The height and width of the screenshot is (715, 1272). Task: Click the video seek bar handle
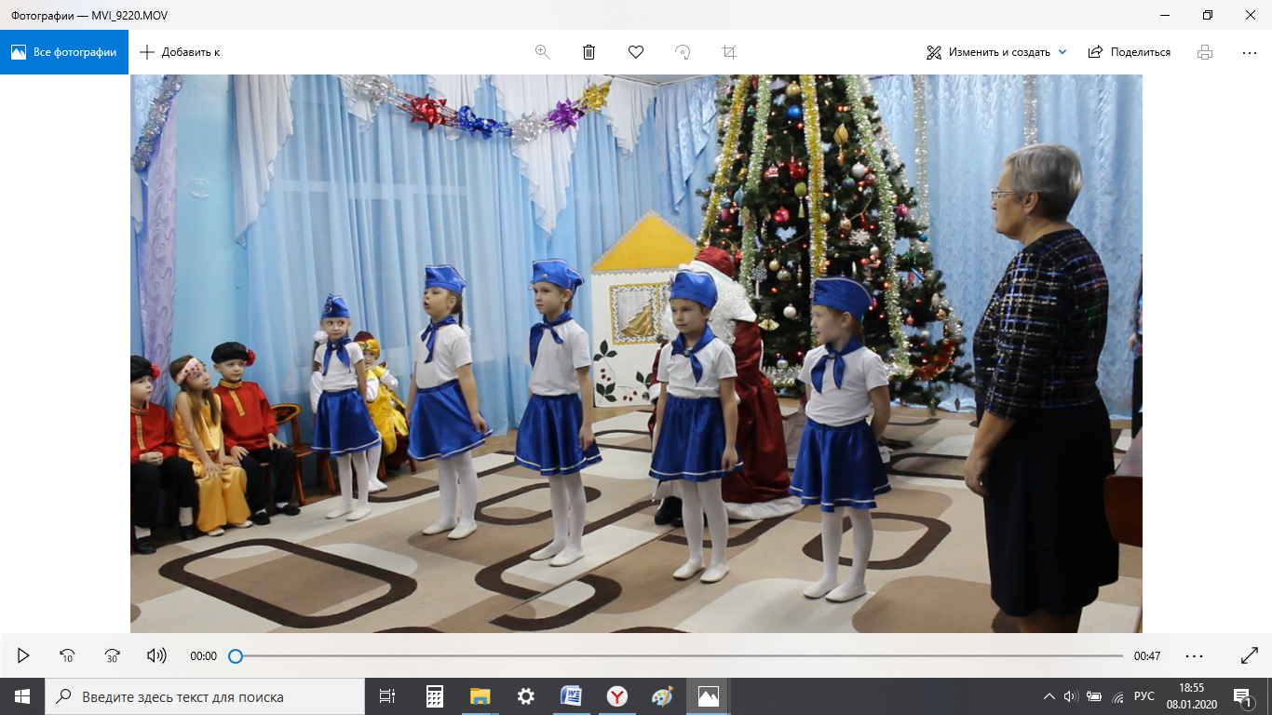point(236,656)
